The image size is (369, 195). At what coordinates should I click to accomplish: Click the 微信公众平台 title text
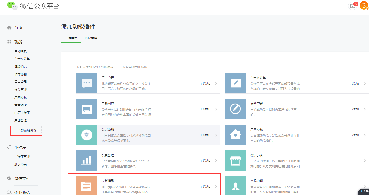[39, 6]
